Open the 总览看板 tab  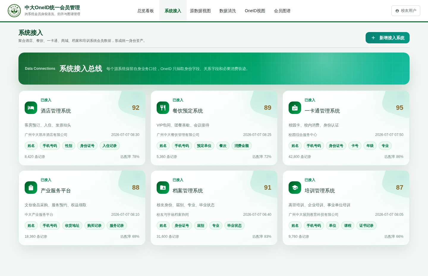(x=146, y=11)
